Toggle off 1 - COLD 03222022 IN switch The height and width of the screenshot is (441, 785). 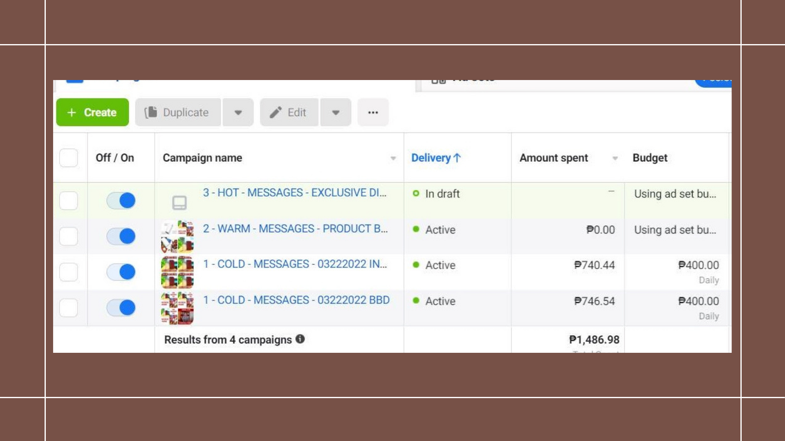(121, 272)
